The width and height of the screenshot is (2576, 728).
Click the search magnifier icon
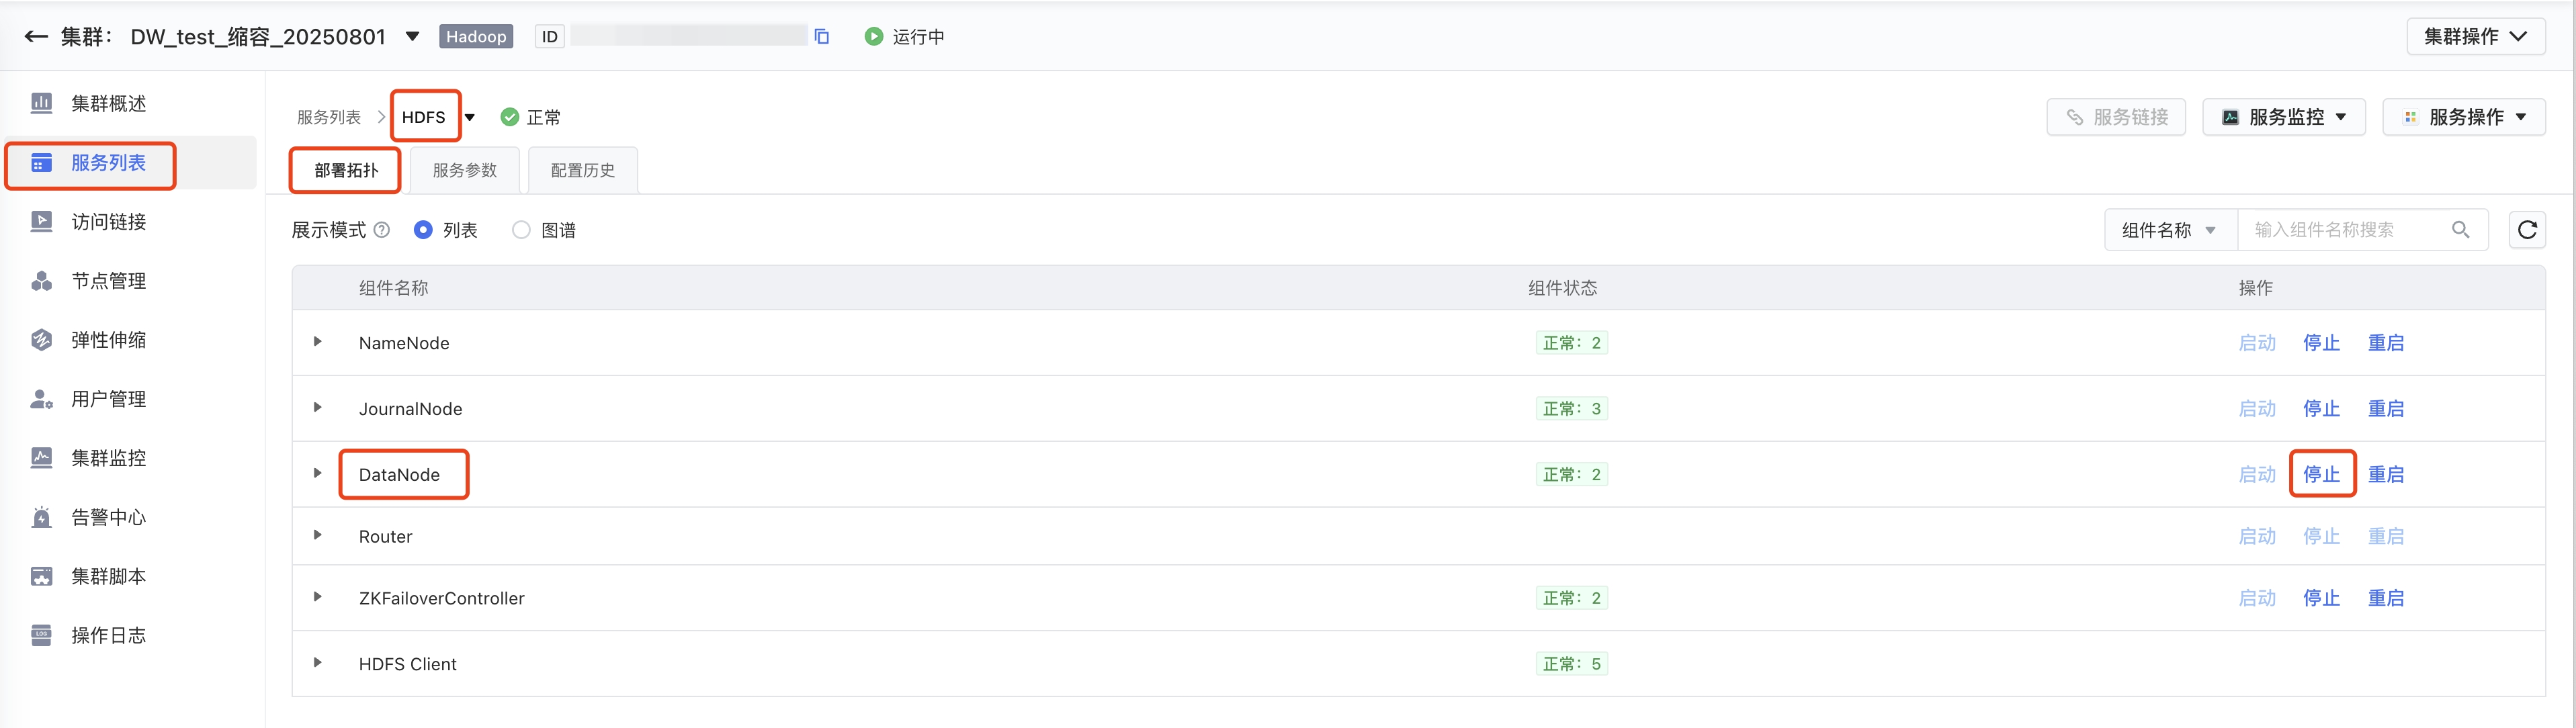(x=2460, y=230)
